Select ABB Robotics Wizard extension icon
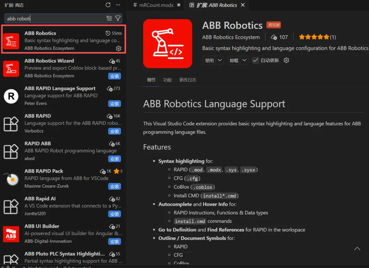The width and height of the screenshot is (369, 268). pyautogui.click(x=11, y=68)
